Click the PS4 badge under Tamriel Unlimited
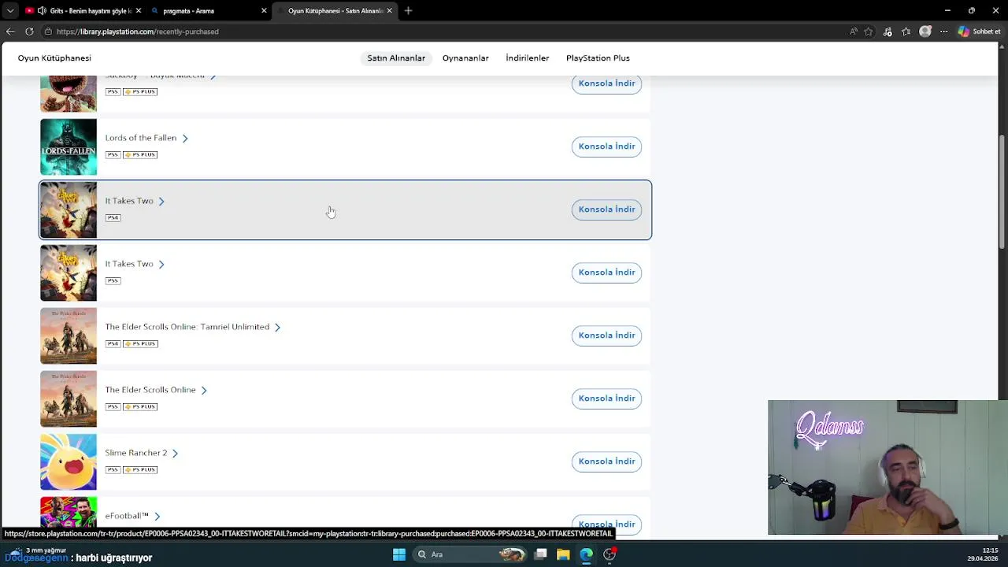The height and width of the screenshot is (567, 1008). (x=113, y=343)
